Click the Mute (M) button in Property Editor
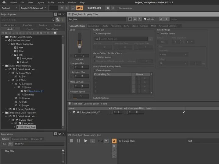Screen dimensions: 219x164 click(135, 19)
